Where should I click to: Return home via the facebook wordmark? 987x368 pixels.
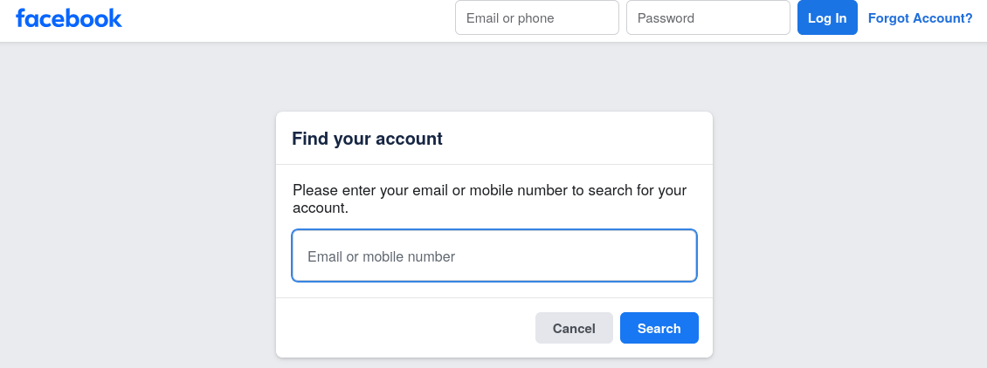[x=69, y=18]
